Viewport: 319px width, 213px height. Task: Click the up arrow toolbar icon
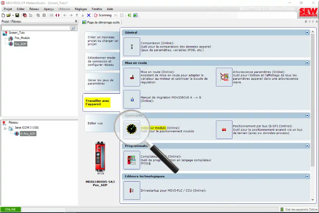pos(77,15)
